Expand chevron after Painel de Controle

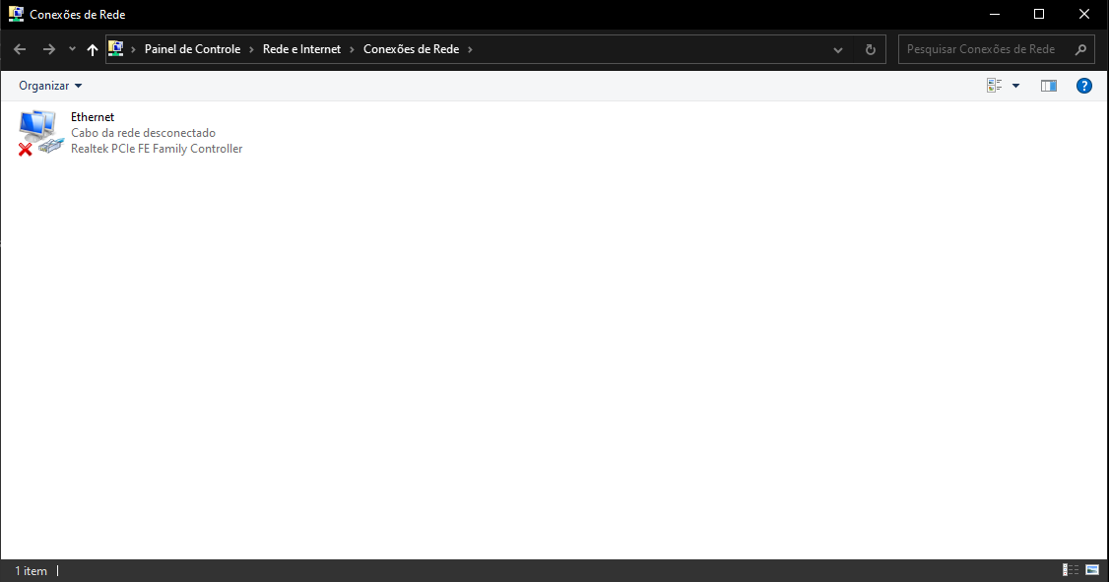point(251,49)
